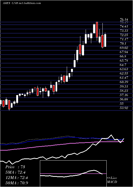The image size is (133, 187).
Task: Click the 73.33 price axis label
Action: (x=124, y=30)
